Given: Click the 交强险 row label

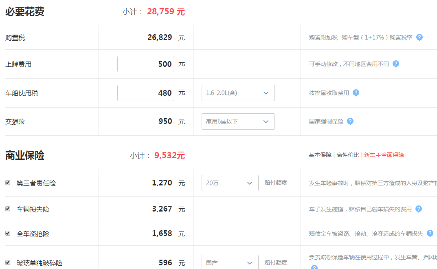Looking at the screenshot, I should 15,122.
